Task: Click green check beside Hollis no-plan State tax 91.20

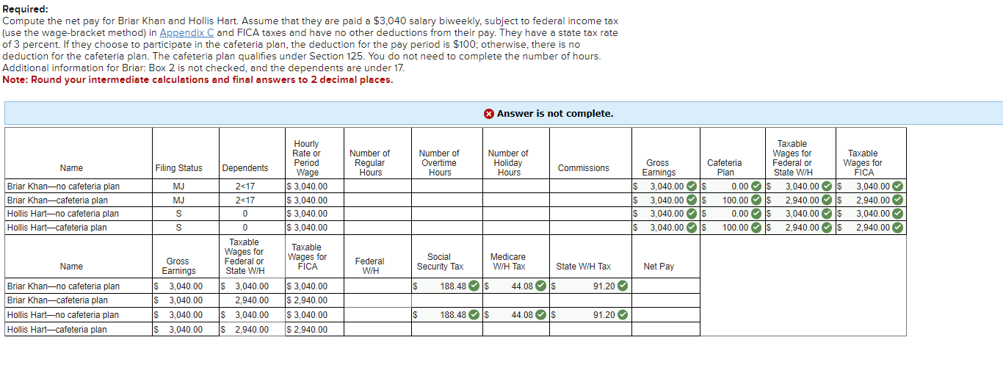Action: [x=623, y=315]
